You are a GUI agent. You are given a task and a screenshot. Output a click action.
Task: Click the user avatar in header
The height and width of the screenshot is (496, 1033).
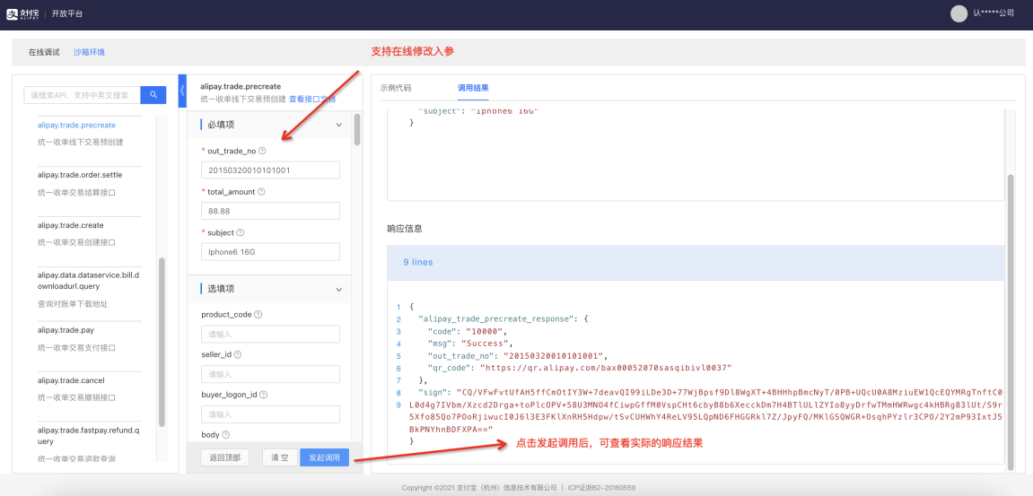pyautogui.click(x=959, y=13)
